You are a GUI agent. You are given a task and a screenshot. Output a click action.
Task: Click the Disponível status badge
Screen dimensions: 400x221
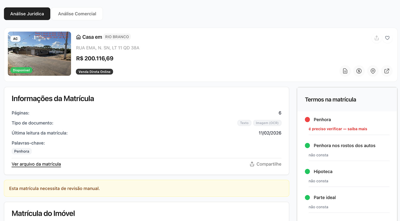click(x=21, y=70)
